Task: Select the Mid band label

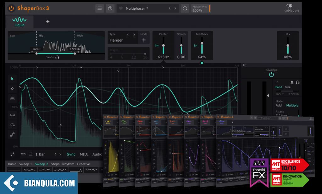Action: point(41,36)
